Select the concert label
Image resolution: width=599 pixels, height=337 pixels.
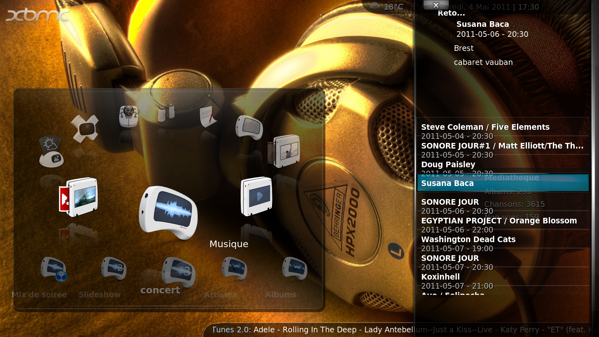coord(160,290)
